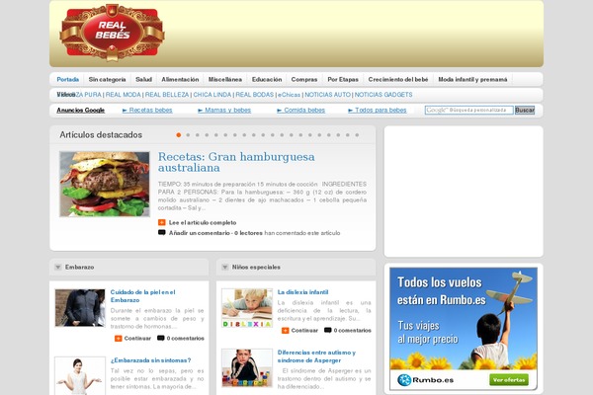Click the comment bubble icon under La dislexia infantil
The image size is (593, 395).
click(x=328, y=330)
